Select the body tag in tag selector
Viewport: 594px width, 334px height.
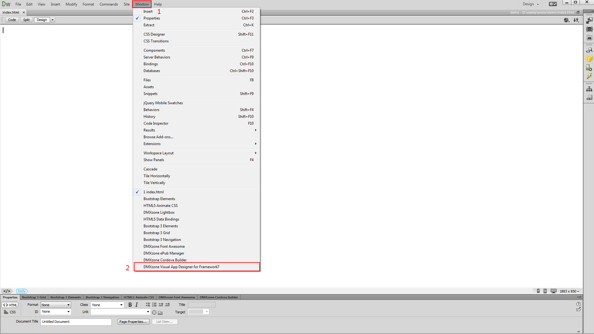(22, 291)
